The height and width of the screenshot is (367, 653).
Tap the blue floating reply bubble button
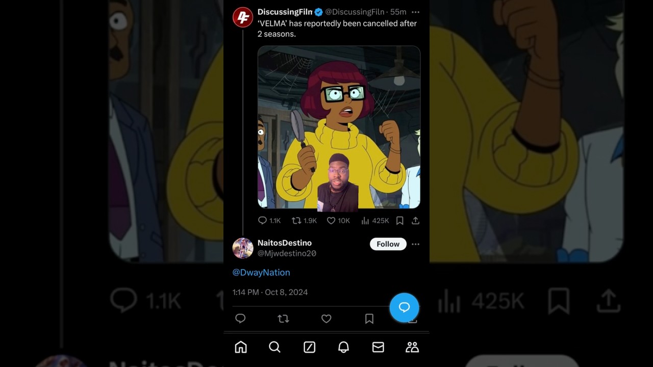click(x=404, y=307)
